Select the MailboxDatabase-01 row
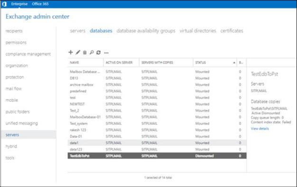Screen dimensions: 297x187 coord(157,117)
